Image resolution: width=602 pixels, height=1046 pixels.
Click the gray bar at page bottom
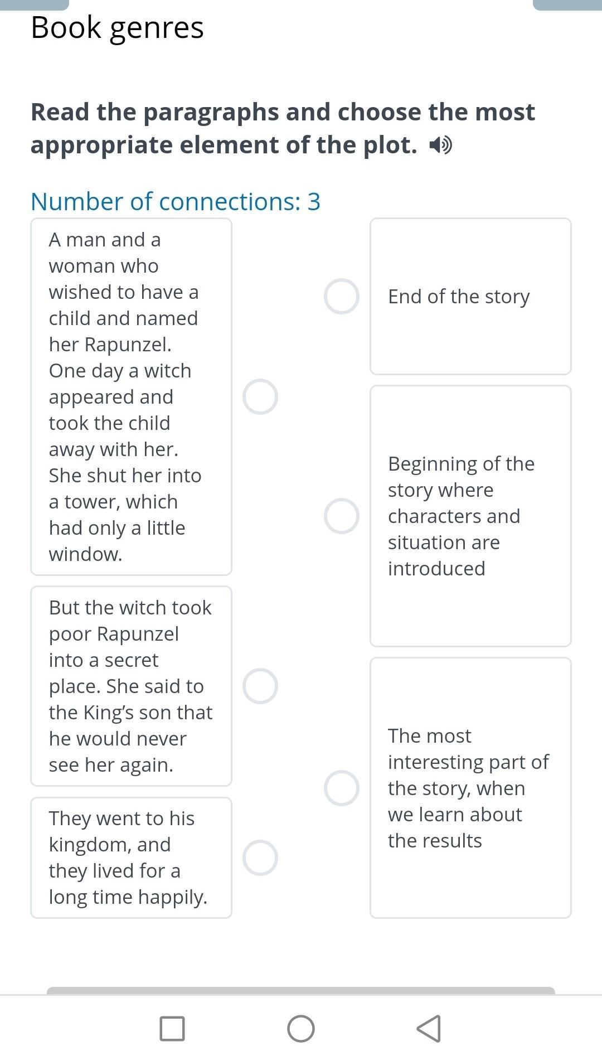pos(301,990)
